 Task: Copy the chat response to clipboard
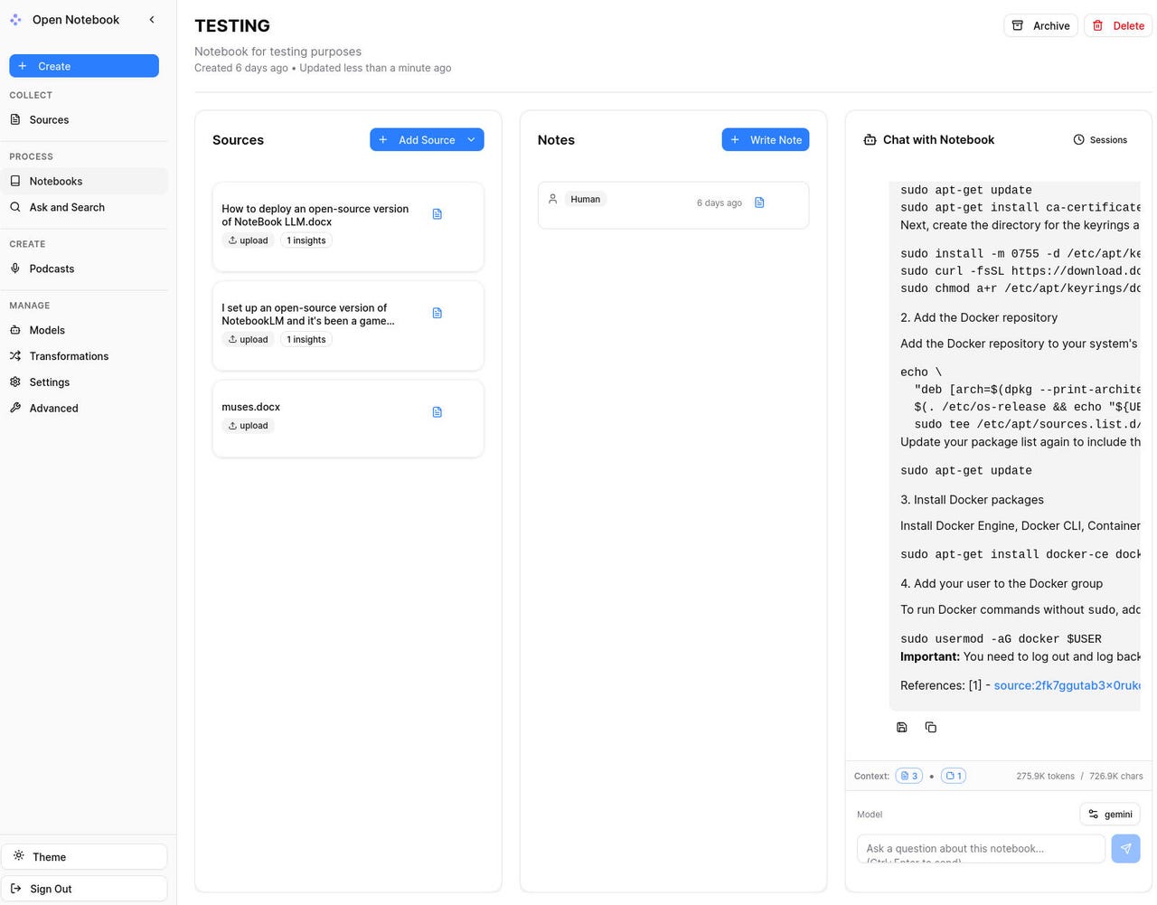click(x=930, y=727)
